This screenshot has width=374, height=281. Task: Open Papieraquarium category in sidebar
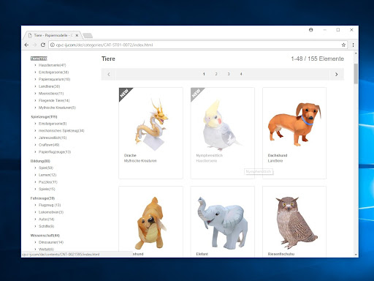tap(54, 79)
